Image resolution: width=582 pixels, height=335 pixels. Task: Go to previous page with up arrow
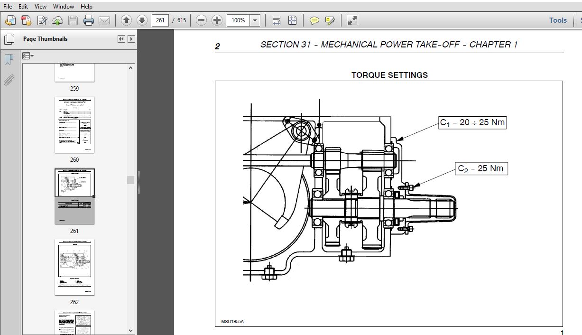point(126,20)
